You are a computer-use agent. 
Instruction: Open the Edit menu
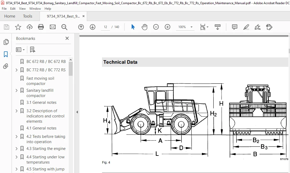click(13, 9)
